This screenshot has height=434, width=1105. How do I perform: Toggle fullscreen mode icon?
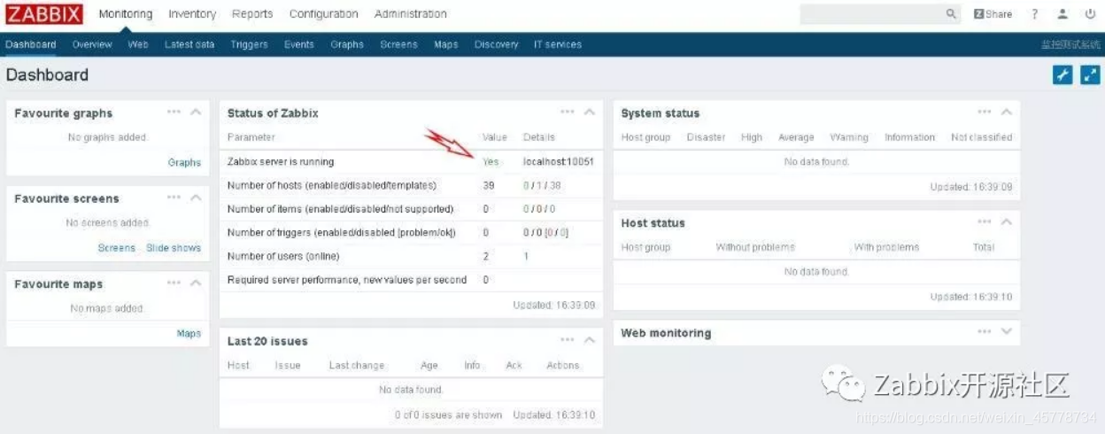pos(1090,75)
